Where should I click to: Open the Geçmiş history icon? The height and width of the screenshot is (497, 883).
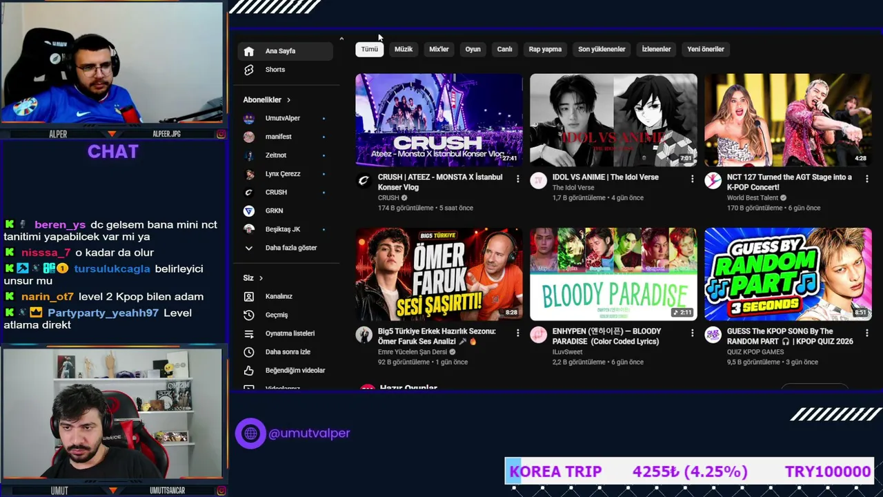(249, 315)
